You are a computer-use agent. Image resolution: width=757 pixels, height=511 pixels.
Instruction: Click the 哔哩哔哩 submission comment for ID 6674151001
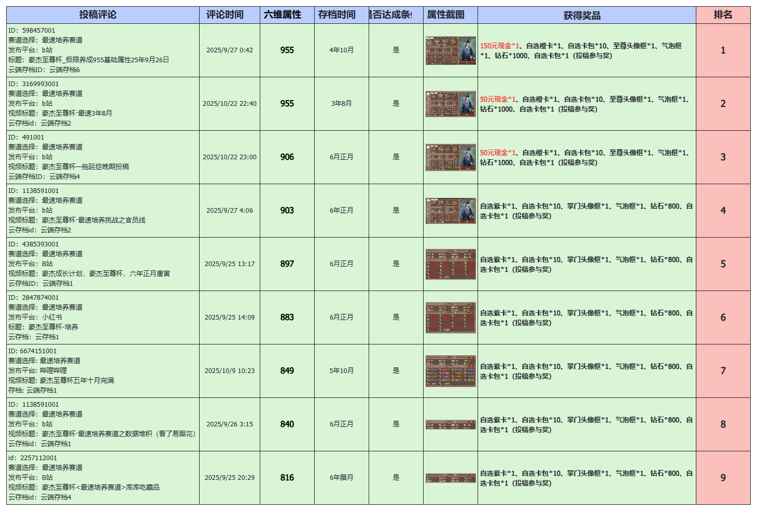(x=103, y=371)
